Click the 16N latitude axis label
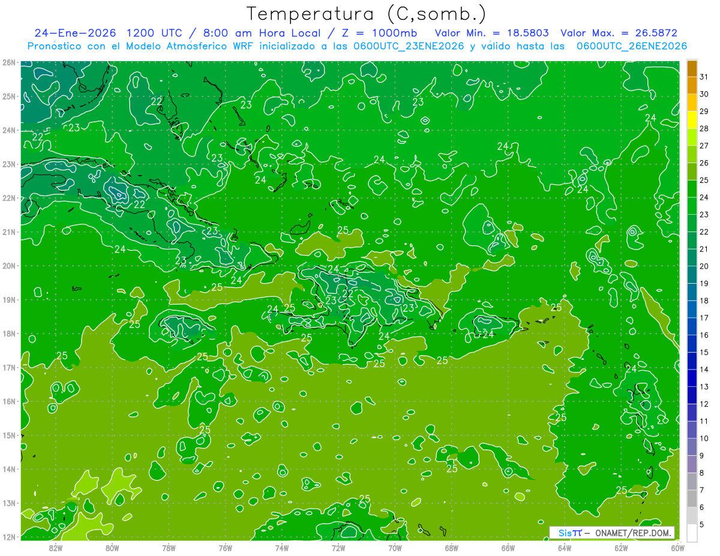 click(x=8, y=401)
